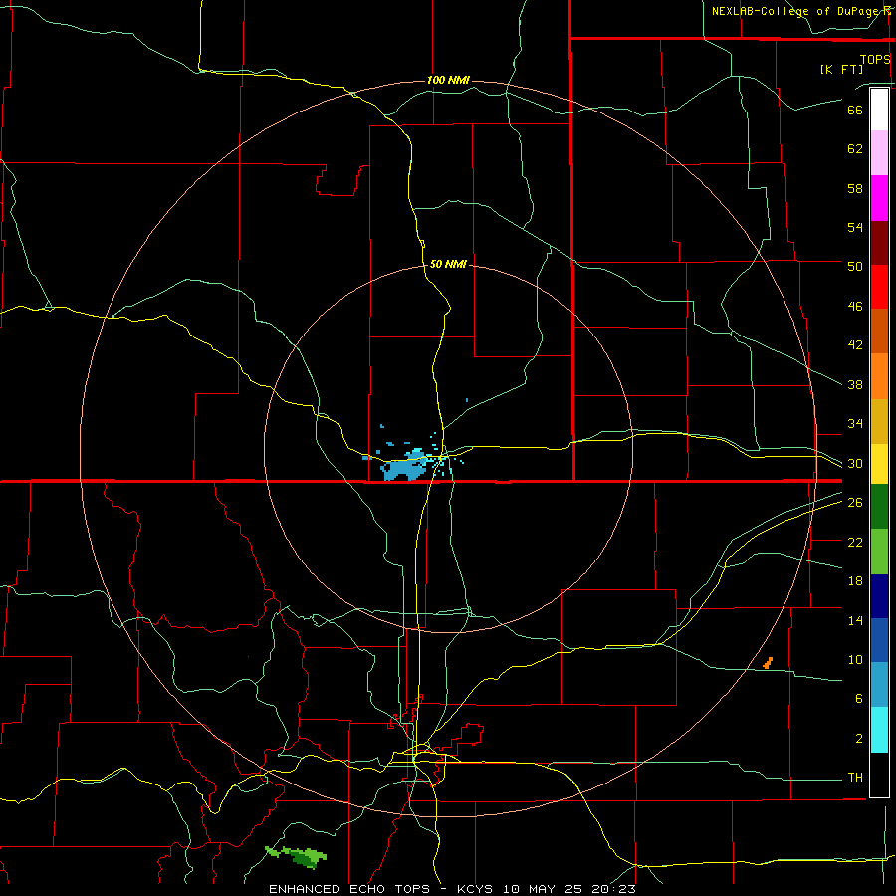Click the light pink legend color segment
This screenshot has height=896, width=896.
point(879,152)
